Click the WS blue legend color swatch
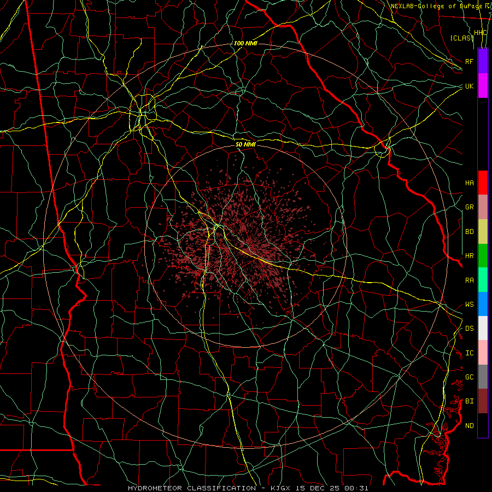 (483, 304)
